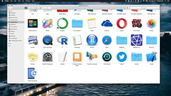Image resolution: width=171 pixels, height=96 pixels.
Task: Select the SageMath-7.2 app icon
Action: point(137,40)
